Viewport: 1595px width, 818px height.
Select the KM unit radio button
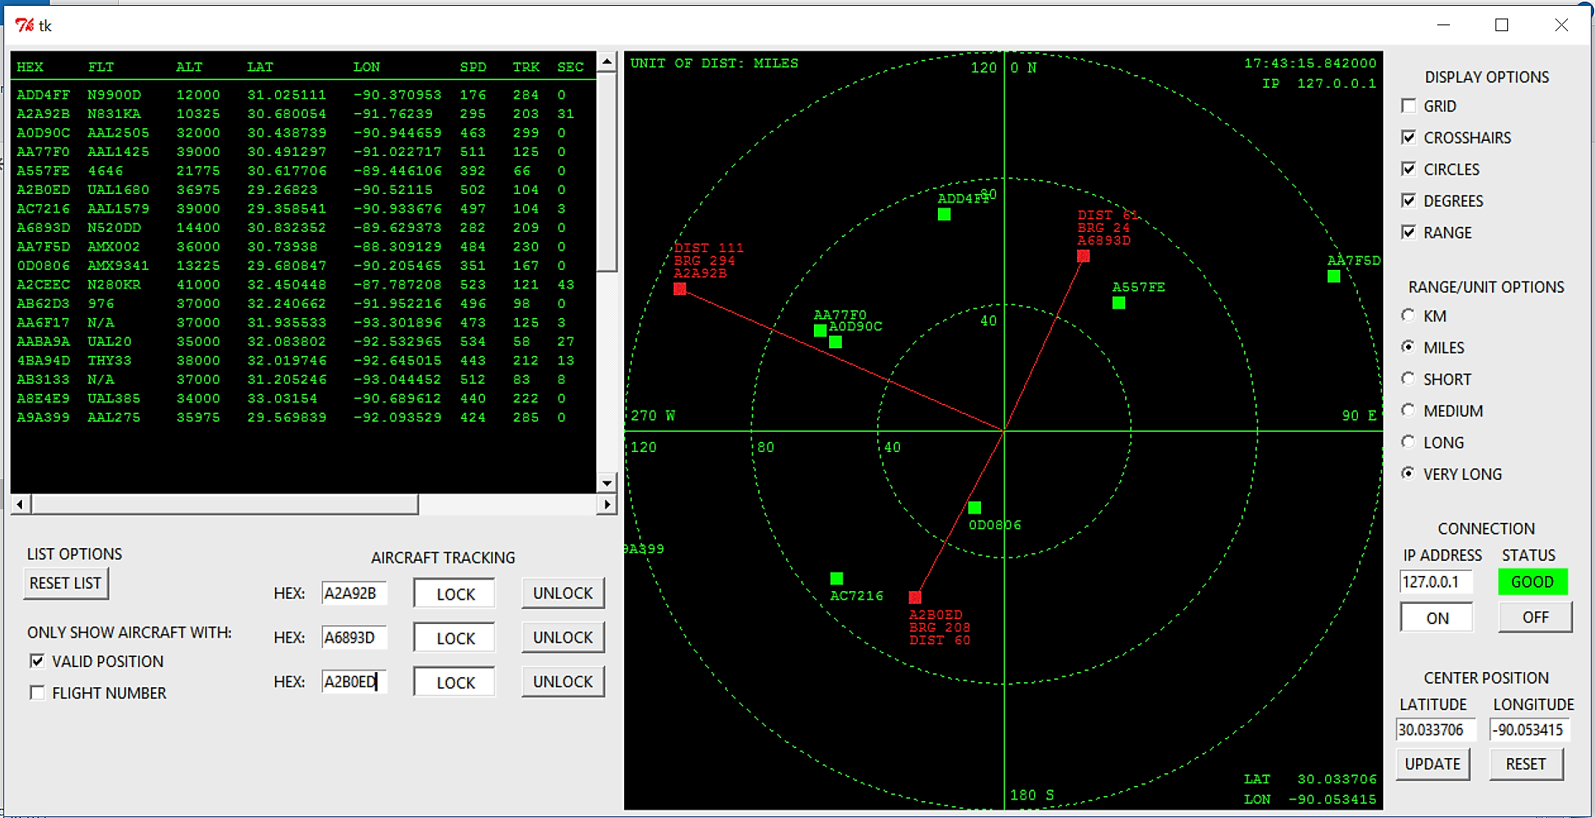(x=1408, y=315)
